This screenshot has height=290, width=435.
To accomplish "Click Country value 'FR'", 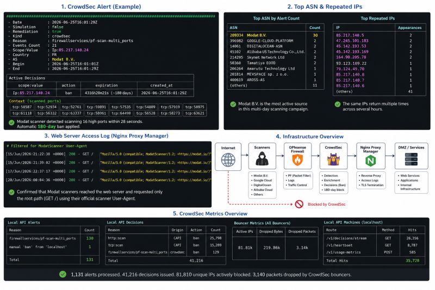I will (54, 54).
